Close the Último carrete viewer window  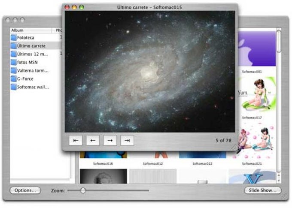coord(67,7)
